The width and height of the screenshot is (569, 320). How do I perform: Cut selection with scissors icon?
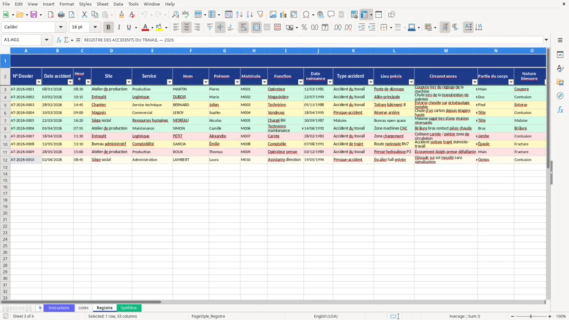[x=84, y=15]
